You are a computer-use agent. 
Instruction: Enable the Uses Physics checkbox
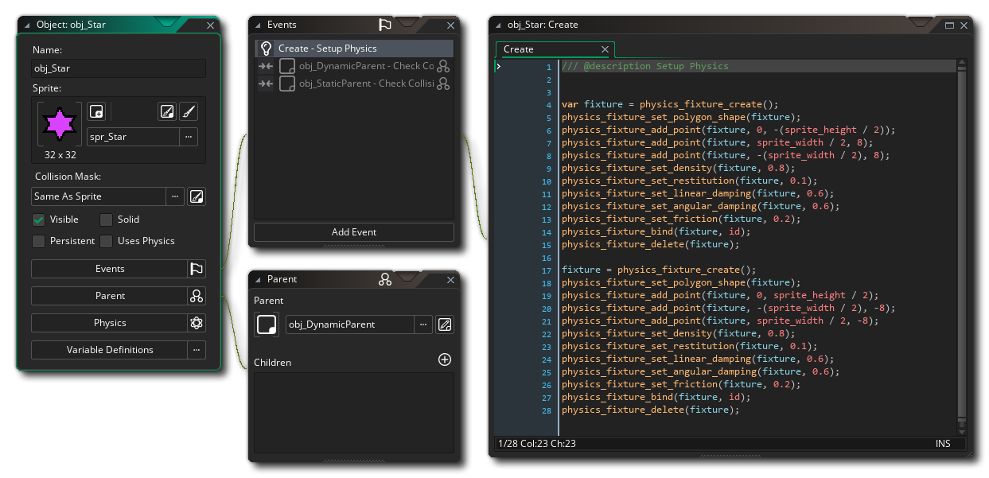tap(106, 241)
